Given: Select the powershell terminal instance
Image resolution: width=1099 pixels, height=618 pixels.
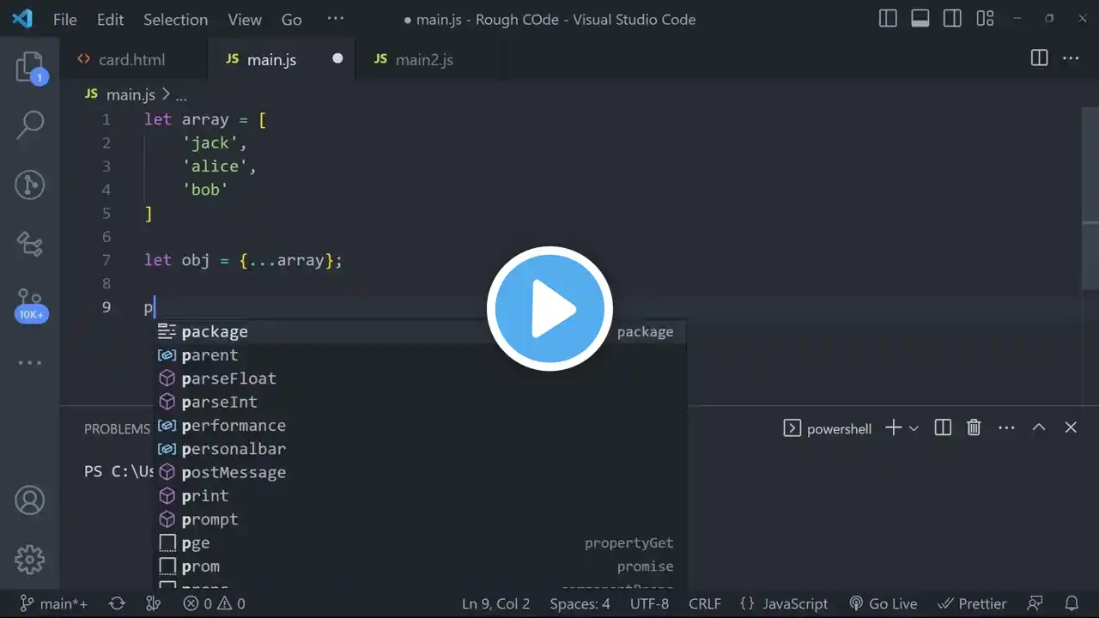Looking at the screenshot, I should (x=828, y=428).
